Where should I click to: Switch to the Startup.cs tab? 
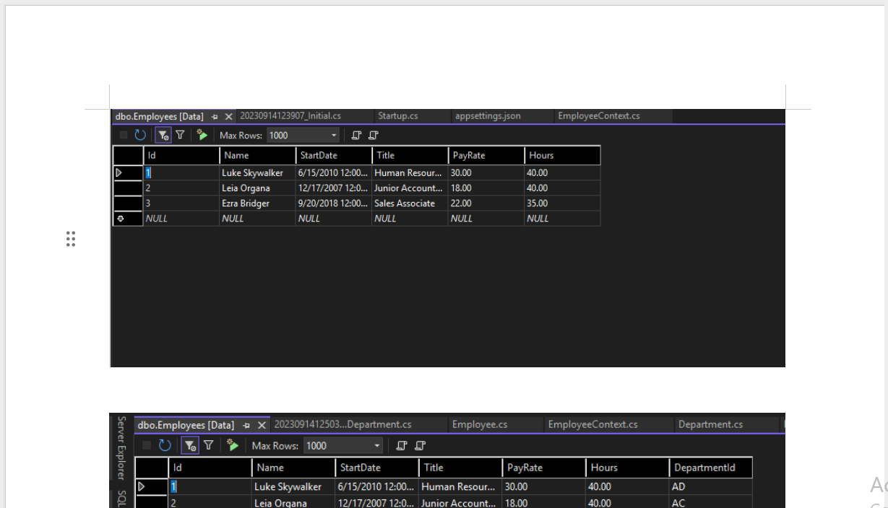[x=397, y=115]
